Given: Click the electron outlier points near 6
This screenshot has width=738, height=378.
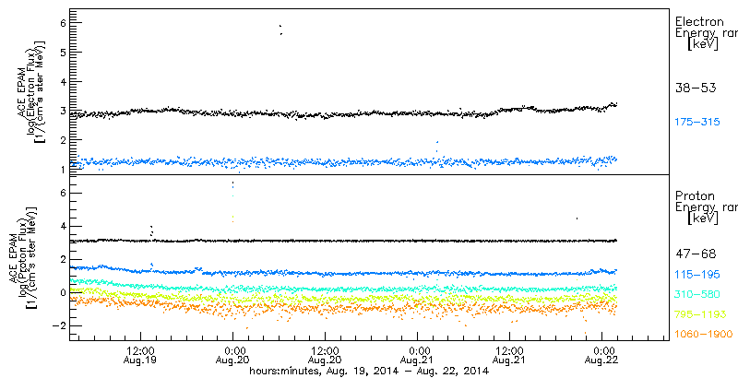Looking at the screenshot, I should (280, 30).
